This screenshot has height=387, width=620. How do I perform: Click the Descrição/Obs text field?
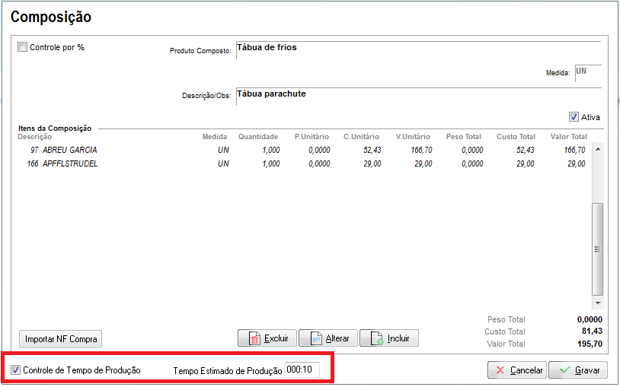point(417,94)
